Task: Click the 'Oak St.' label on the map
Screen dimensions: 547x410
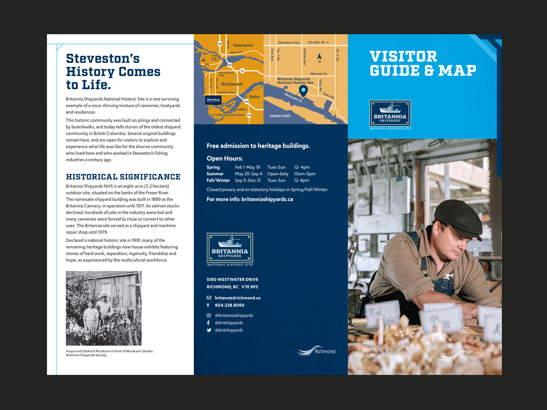Action: 228,45
